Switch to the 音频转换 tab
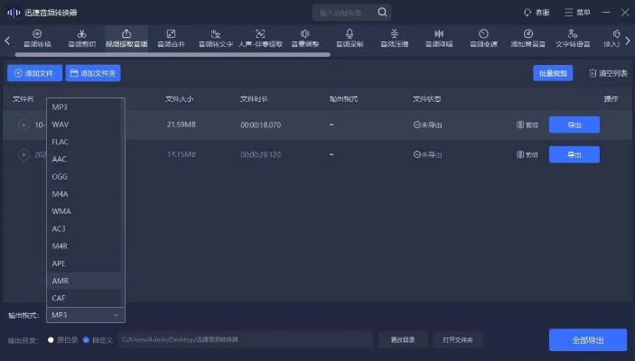Screen dimensions: 635x361 pyautogui.click(x=37, y=38)
